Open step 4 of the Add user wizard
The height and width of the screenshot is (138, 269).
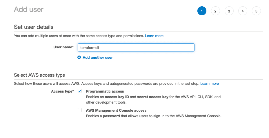(243, 11)
